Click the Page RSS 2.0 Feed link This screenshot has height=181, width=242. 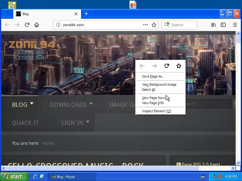pyautogui.click(x=201, y=164)
